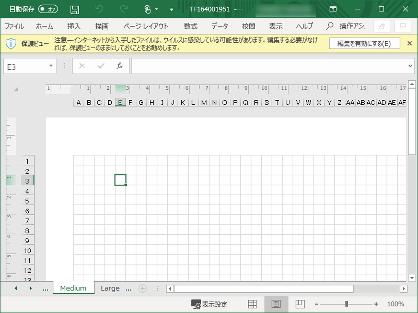Click the vertical scrollbar up arrow
The image size is (418, 313).
pos(412,84)
